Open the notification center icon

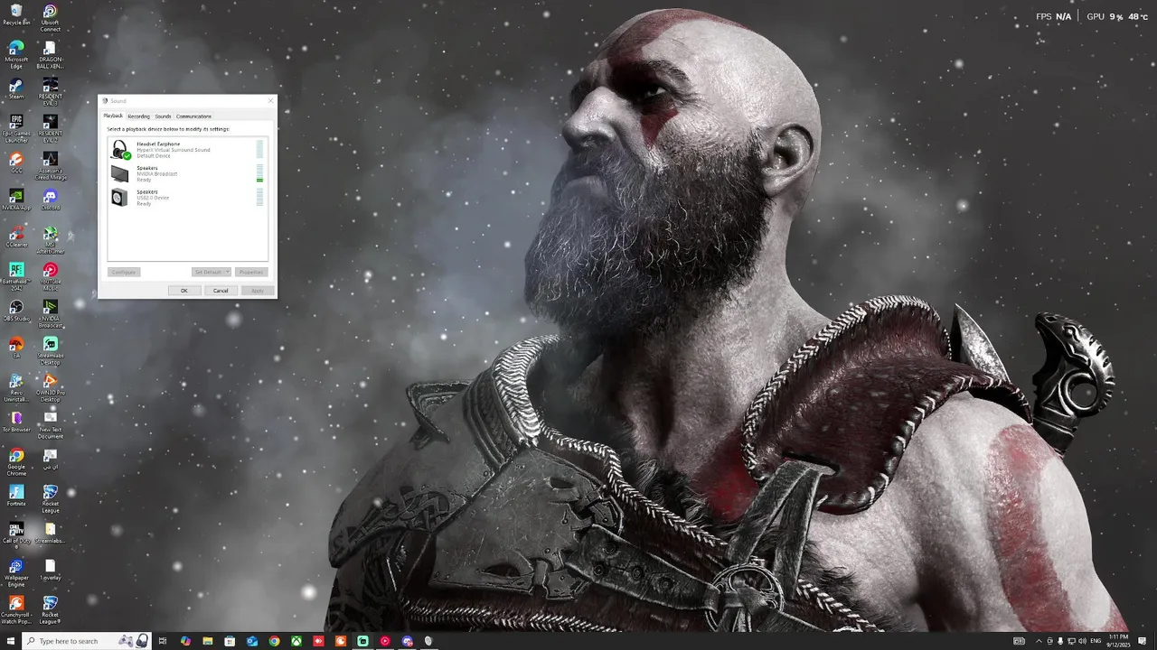click(x=1143, y=641)
